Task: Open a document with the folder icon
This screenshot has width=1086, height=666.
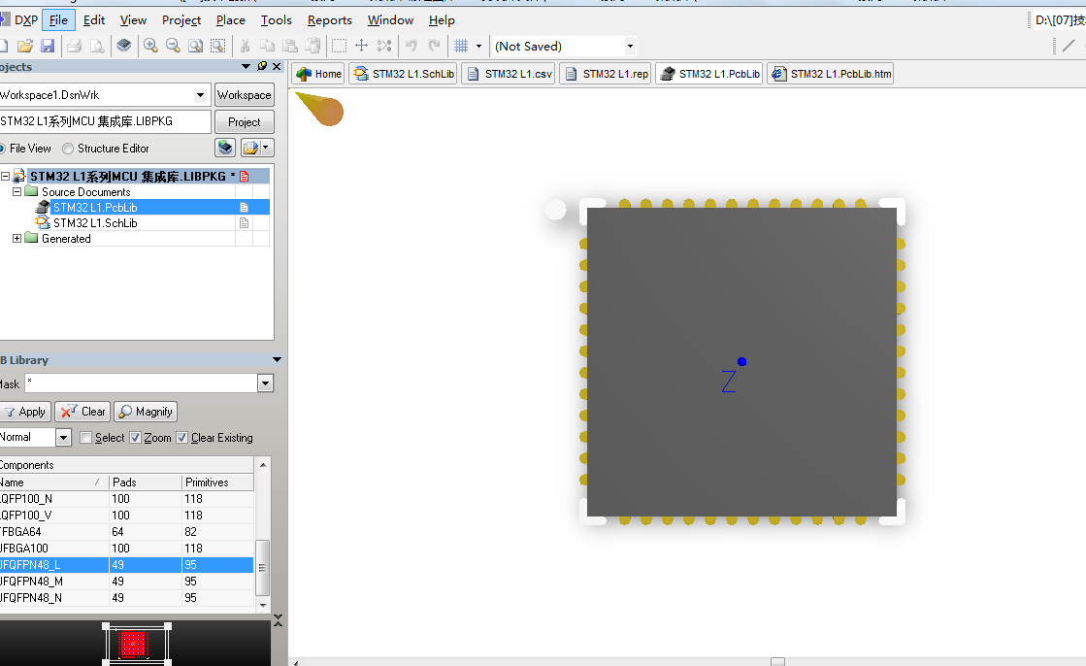Action: (25, 47)
